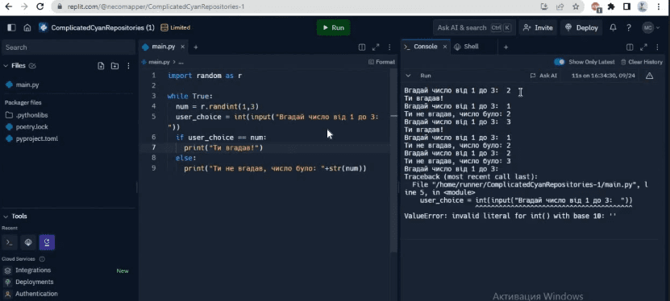Collapse the Tools section

point(6,216)
